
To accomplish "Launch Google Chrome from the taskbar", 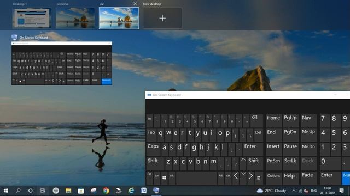I will [x=106, y=191].
